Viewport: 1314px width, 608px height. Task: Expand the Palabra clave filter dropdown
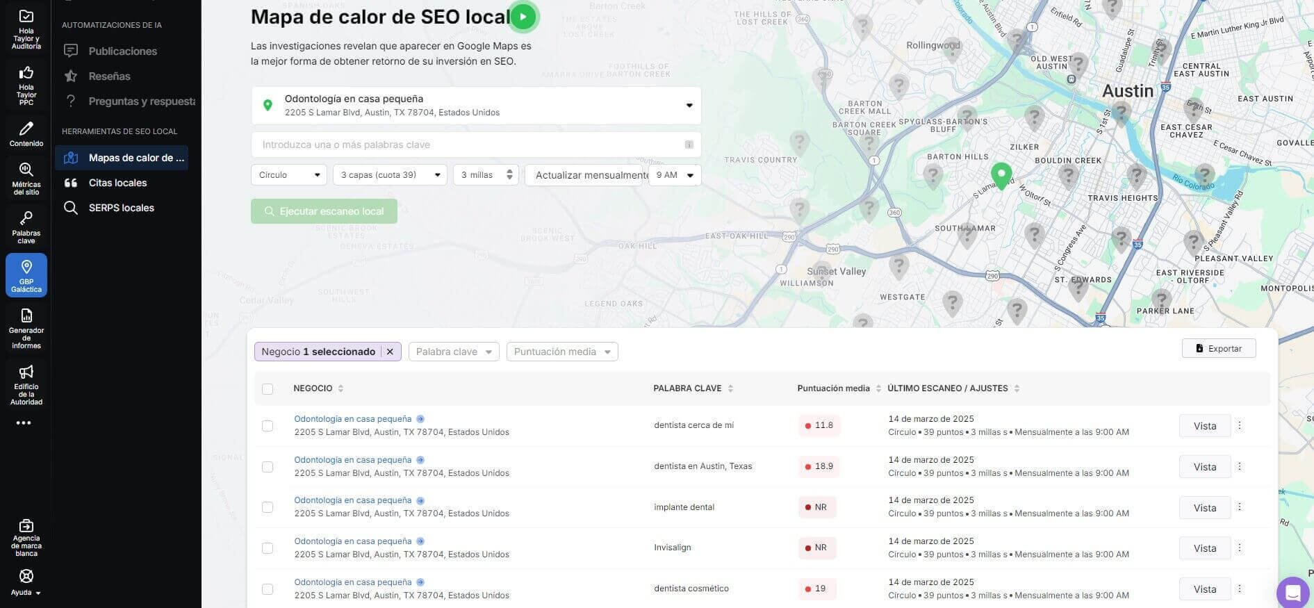click(x=454, y=352)
